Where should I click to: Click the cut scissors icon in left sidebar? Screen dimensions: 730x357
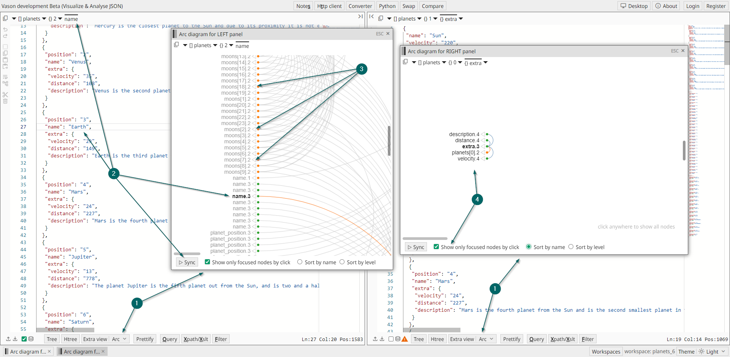coord(5,95)
